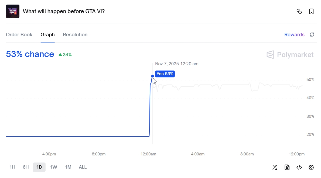
Task: Copy the market link icon
Action: coord(299,11)
